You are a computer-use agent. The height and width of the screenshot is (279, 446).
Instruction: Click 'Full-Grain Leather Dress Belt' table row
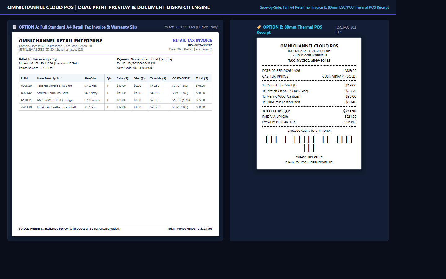115,107
